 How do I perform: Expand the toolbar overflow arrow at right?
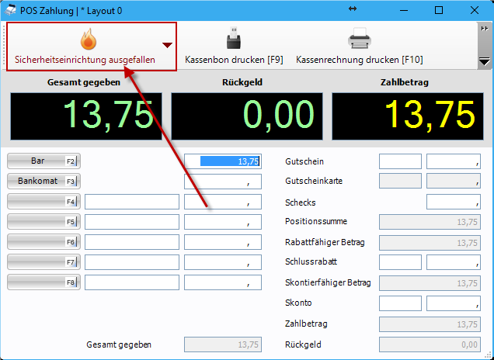tap(485, 61)
